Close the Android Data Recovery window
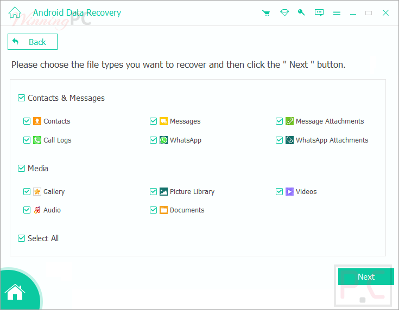Screen dimensions: 399x310 pos(385,12)
